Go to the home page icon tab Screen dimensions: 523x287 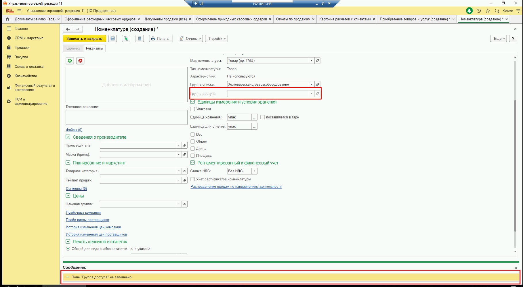7,19
